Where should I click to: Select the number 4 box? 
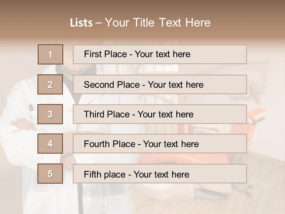pyautogui.click(x=50, y=144)
